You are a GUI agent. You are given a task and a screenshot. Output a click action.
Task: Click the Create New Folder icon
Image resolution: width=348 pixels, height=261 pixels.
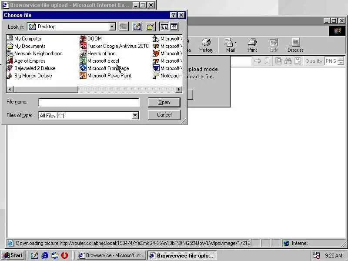[x=151, y=27]
